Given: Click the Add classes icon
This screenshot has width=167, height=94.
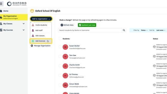Looking at the screenshot, I should click(x=33, y=36).
